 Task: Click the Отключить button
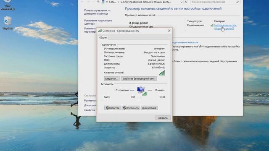[131, 108]
